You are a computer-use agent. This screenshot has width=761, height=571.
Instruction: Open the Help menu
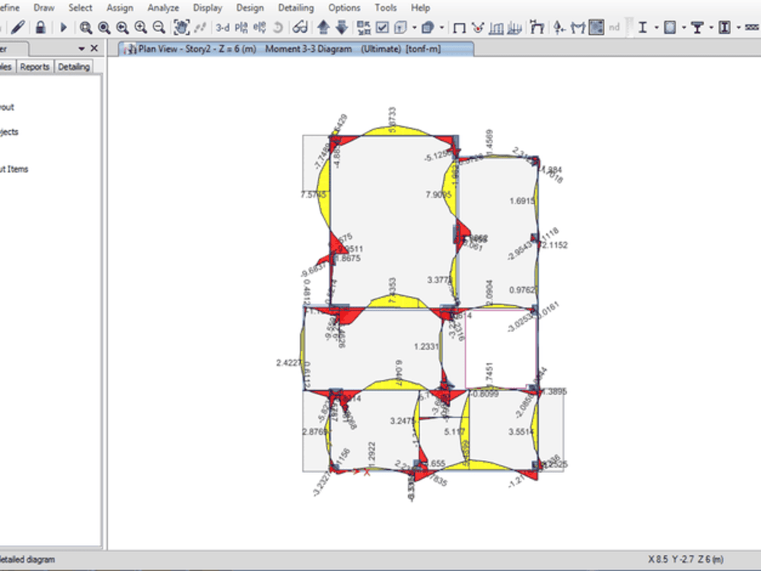point(420,8)
